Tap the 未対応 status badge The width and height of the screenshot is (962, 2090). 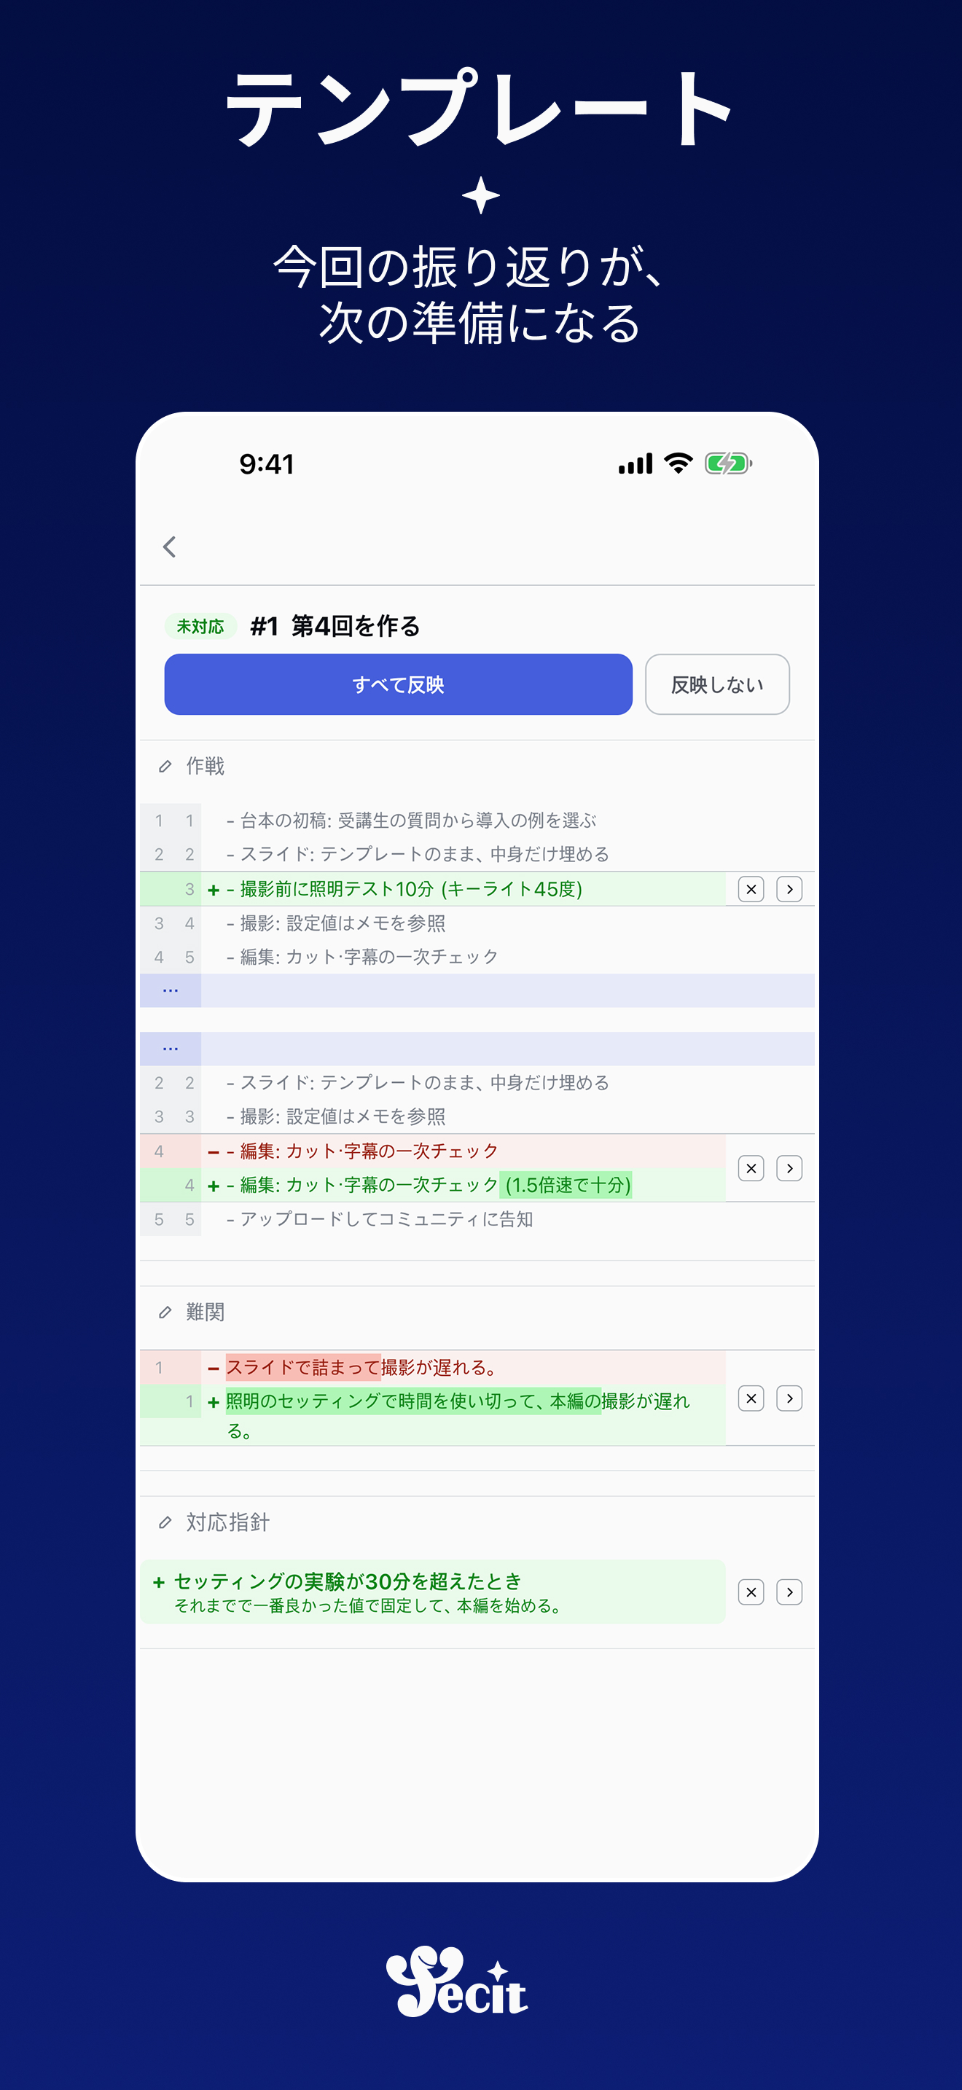click(x=200, y=627)
